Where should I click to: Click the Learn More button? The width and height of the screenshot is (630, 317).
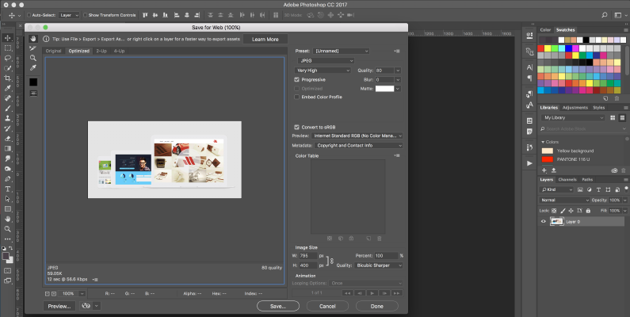(x=265, y=39)
